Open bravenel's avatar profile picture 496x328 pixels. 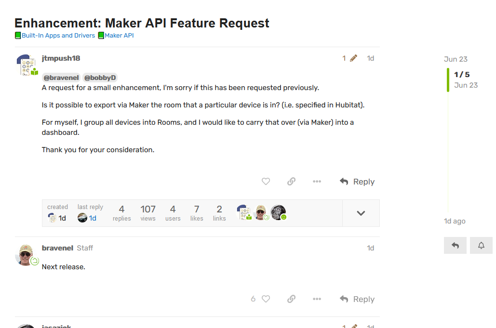[x=26, y=254]
